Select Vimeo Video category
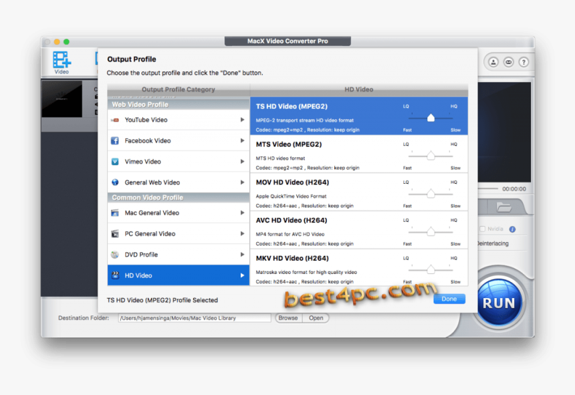Screen dimensions: 575x395 coord(179,162)
